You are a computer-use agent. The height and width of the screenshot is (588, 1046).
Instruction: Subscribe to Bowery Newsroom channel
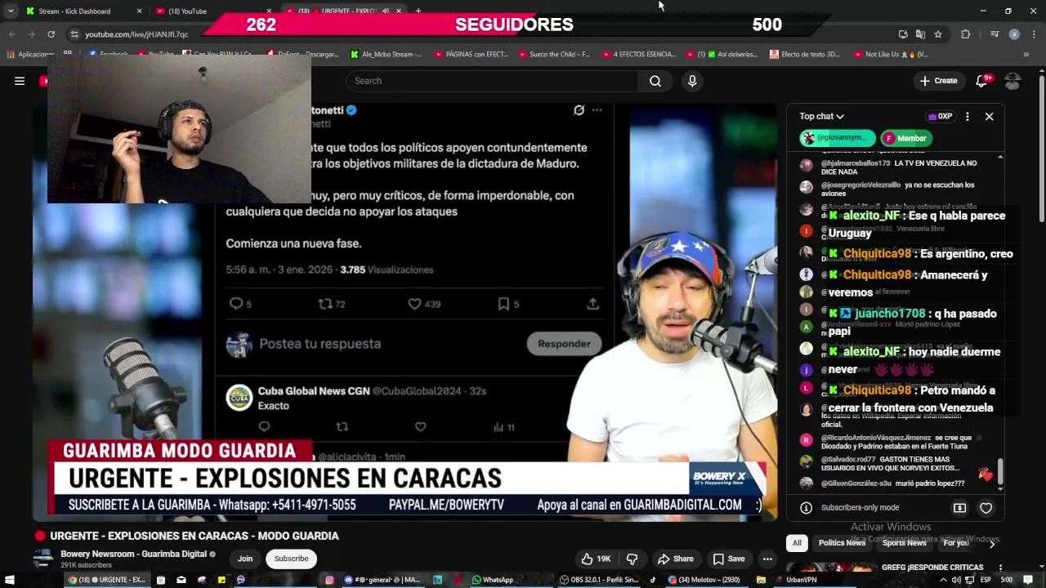click(292, 559)
